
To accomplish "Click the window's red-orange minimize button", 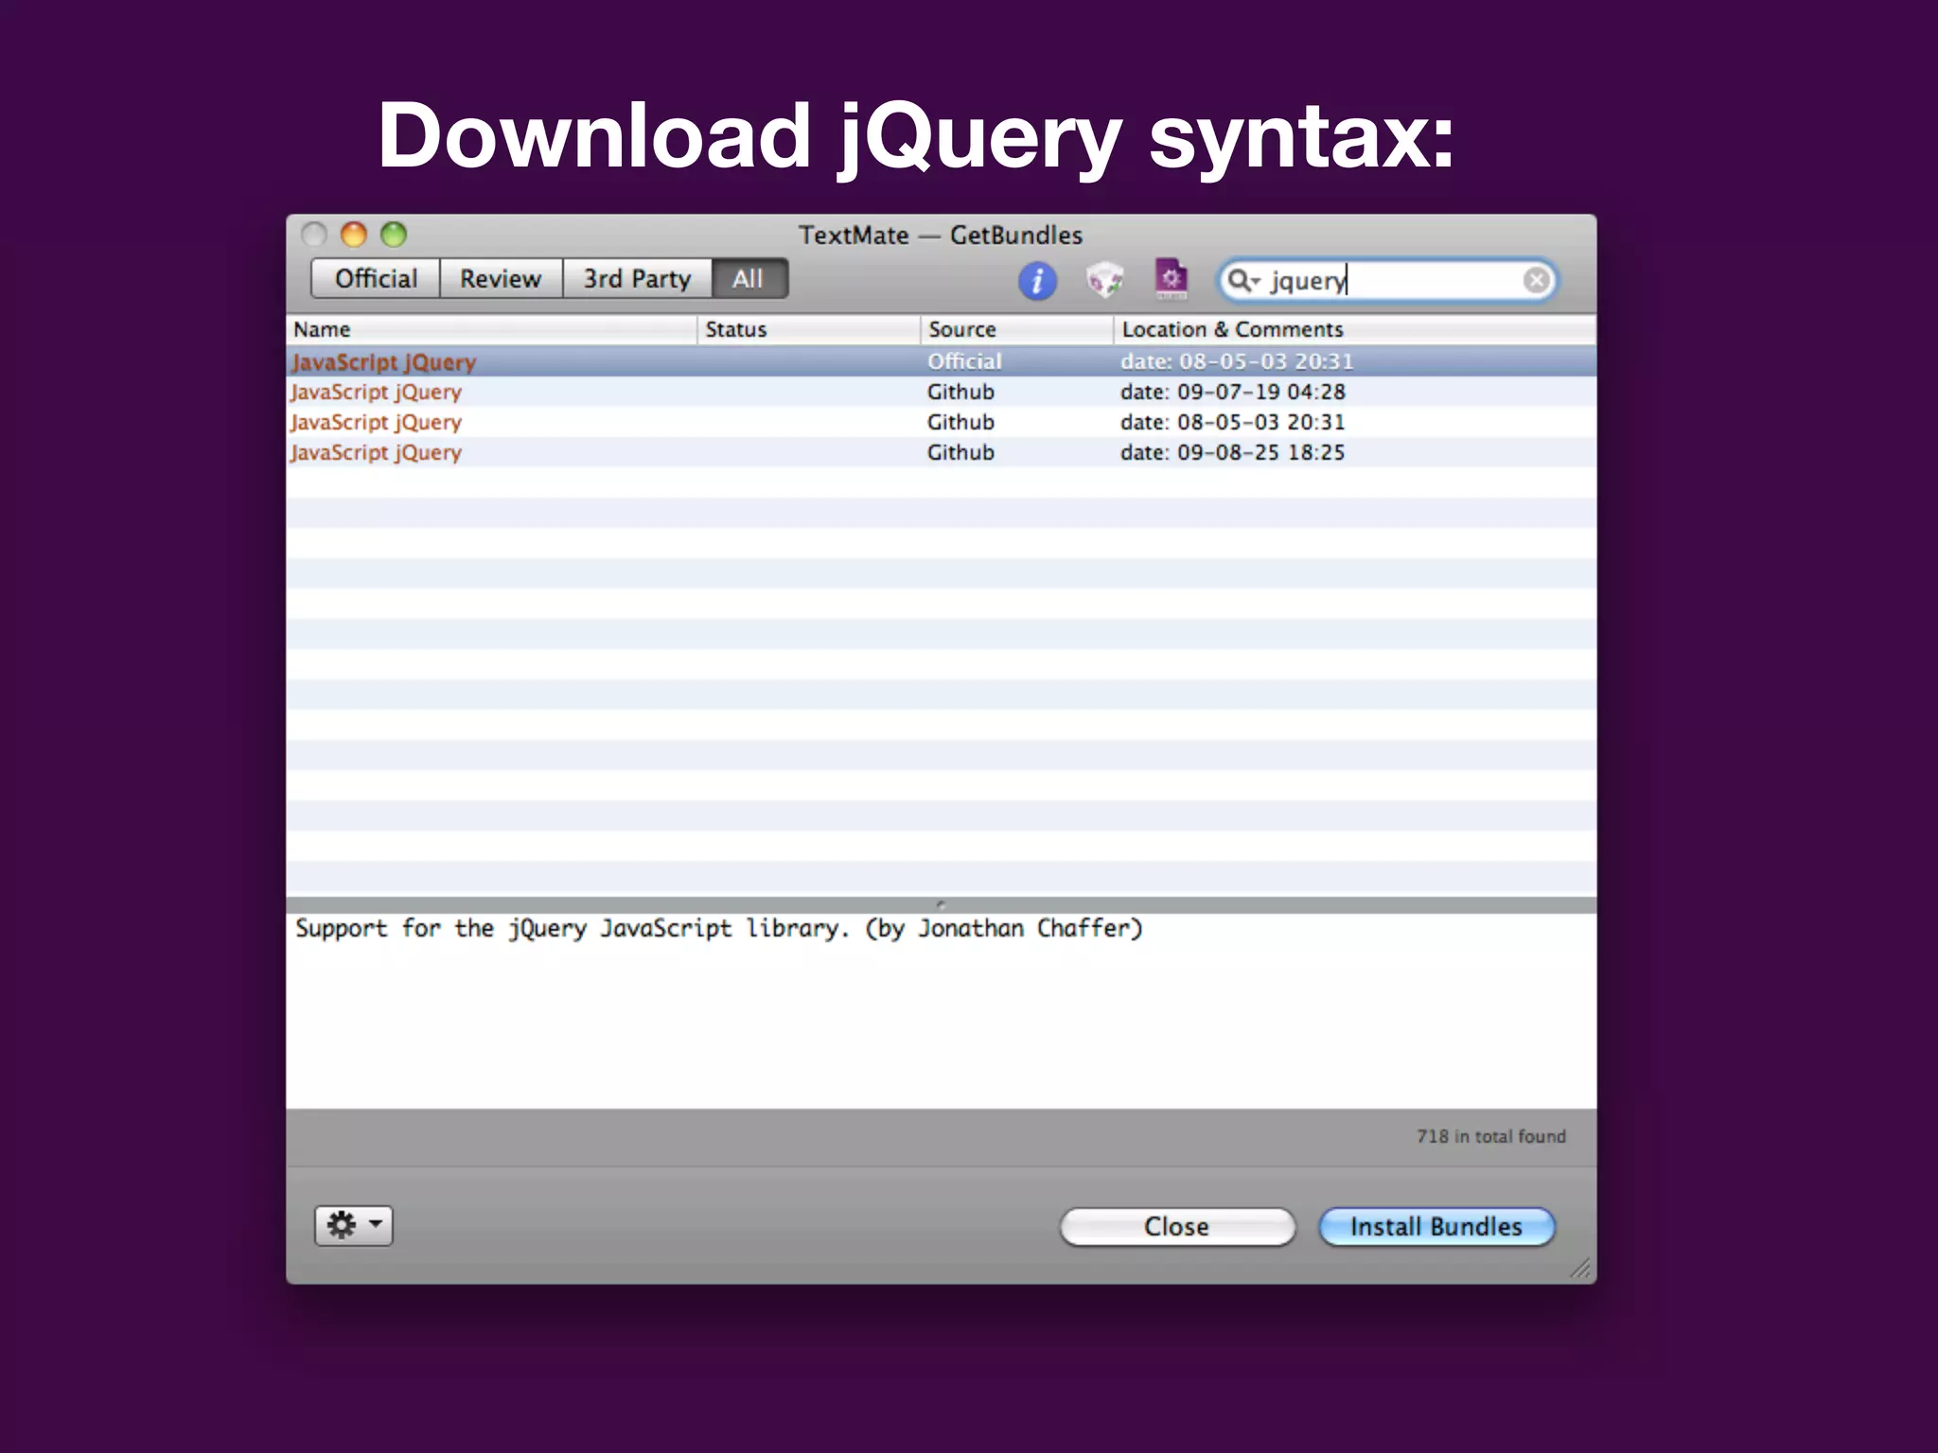I will click(354, 234).
